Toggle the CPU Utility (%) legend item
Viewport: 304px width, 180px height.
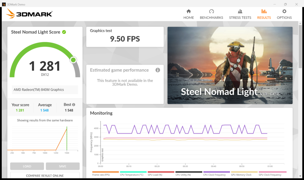tap(188, 174)
